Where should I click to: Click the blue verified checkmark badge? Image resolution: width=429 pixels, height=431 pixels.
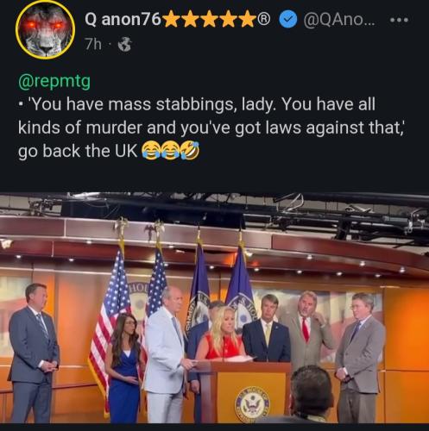click(x=288, y=20)
